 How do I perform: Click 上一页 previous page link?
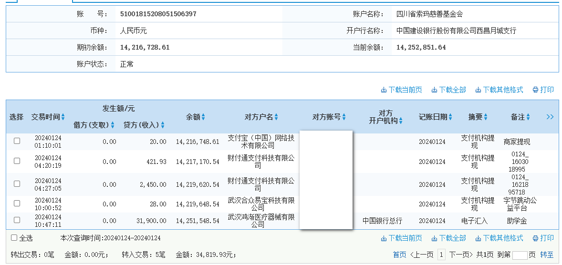422,255
